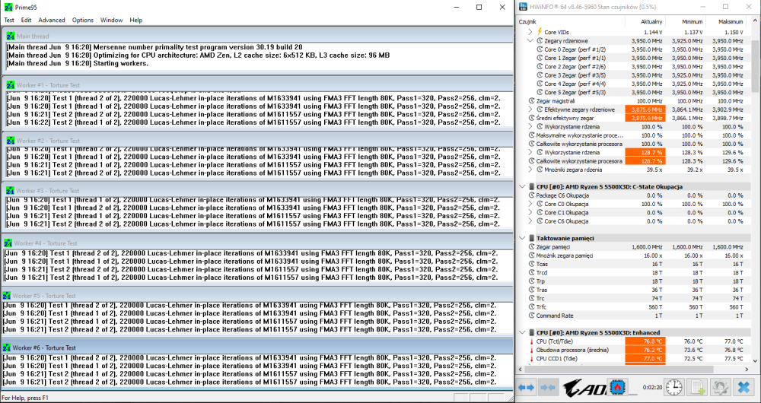Screen dimensions: 761x403
Task: Click the thermometer icon beside CPU CCD1 (Tdie)
Action: click(532, 358)
